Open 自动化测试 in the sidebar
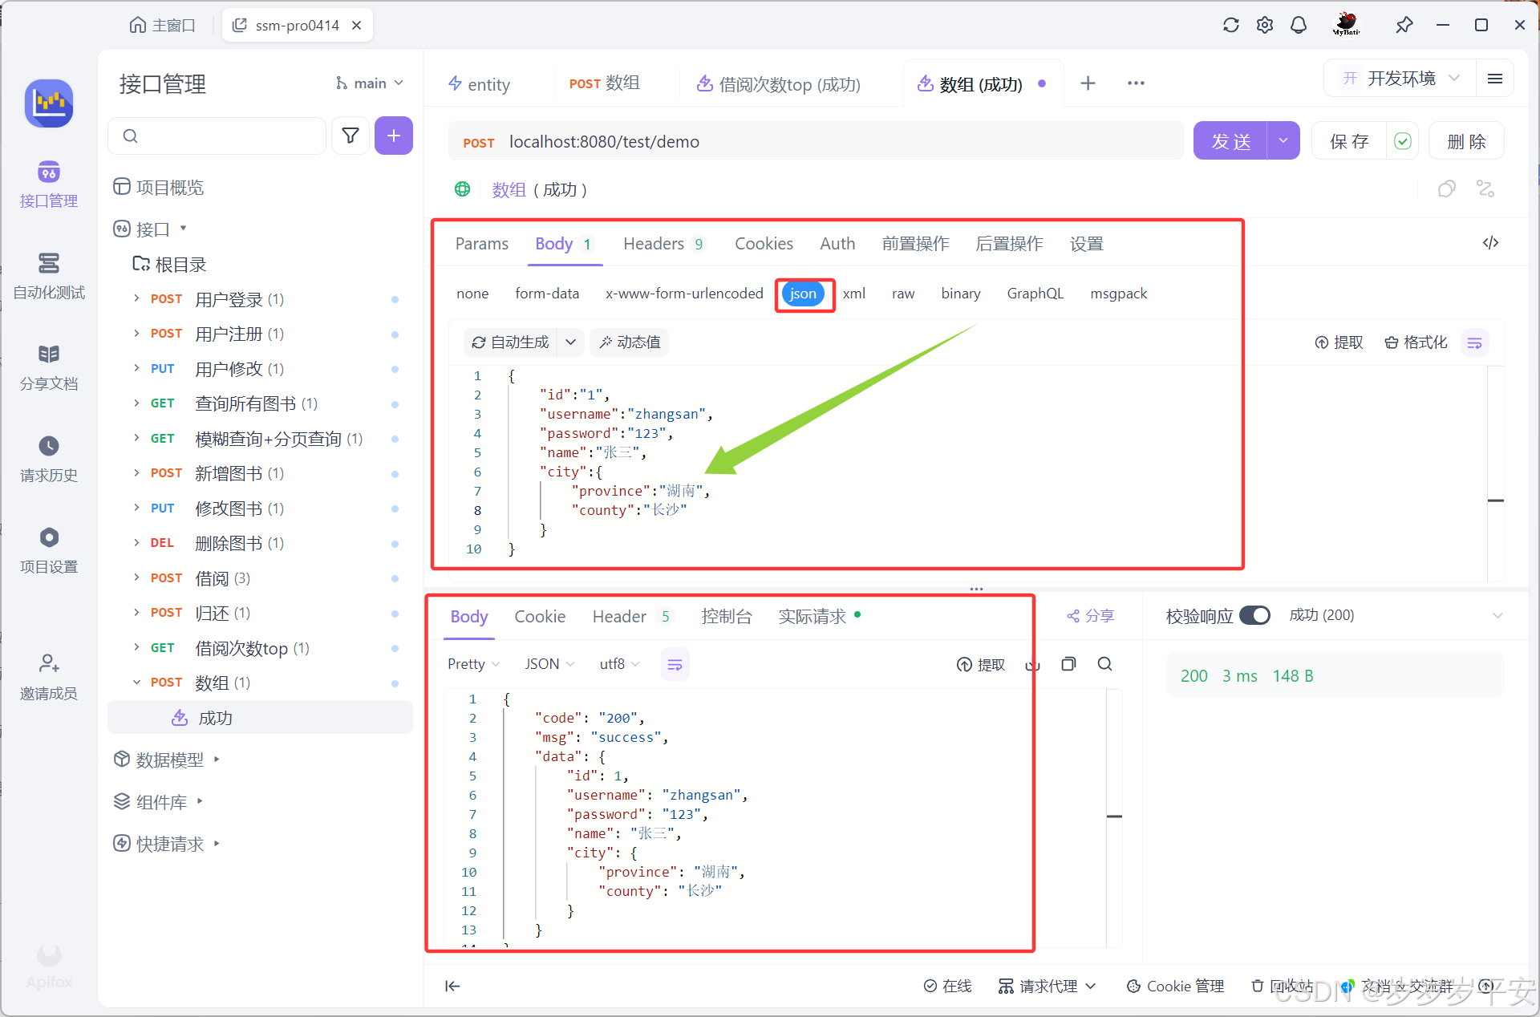The height and width of the screenshot is (1017, 1540). click(x=49, y=276)
